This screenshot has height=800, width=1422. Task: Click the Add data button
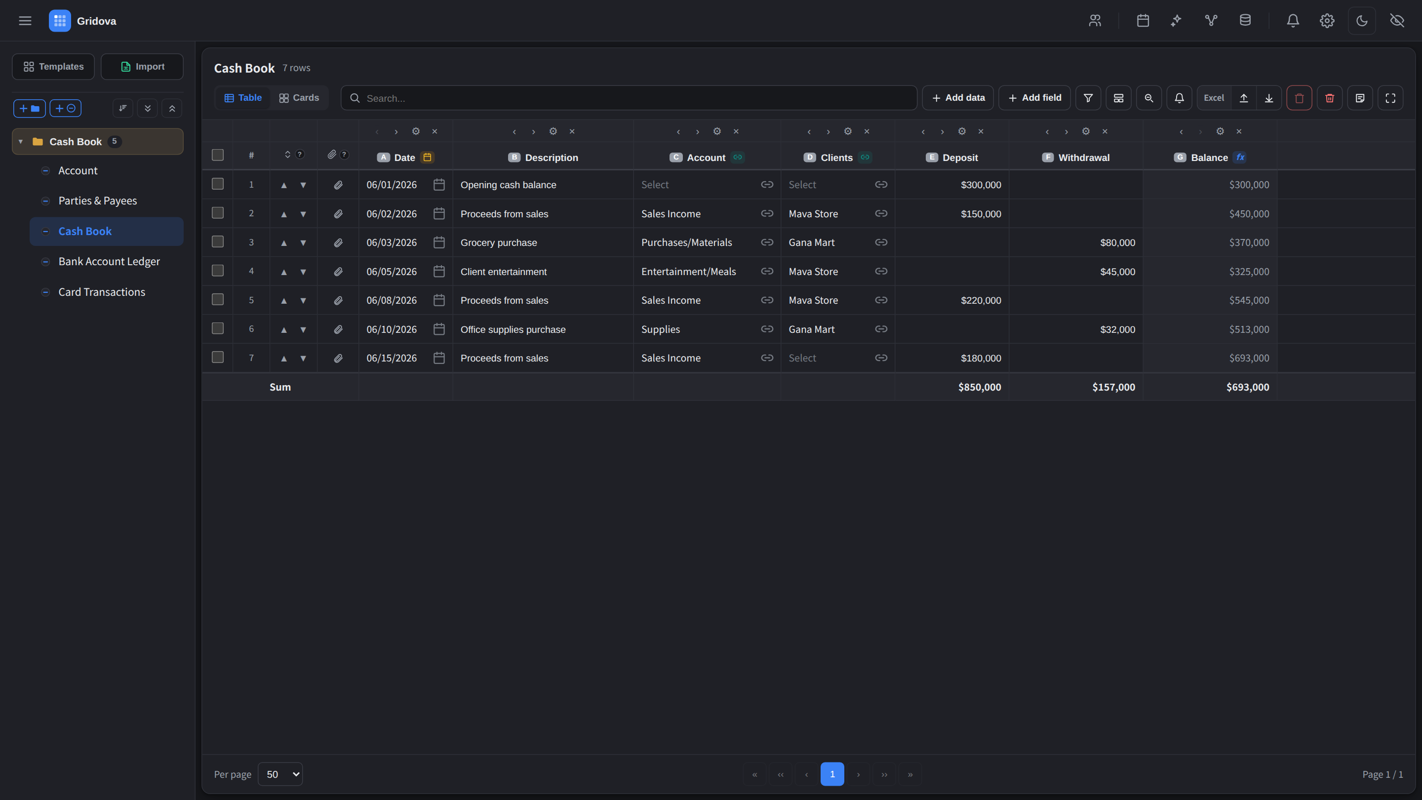(958, 98)
